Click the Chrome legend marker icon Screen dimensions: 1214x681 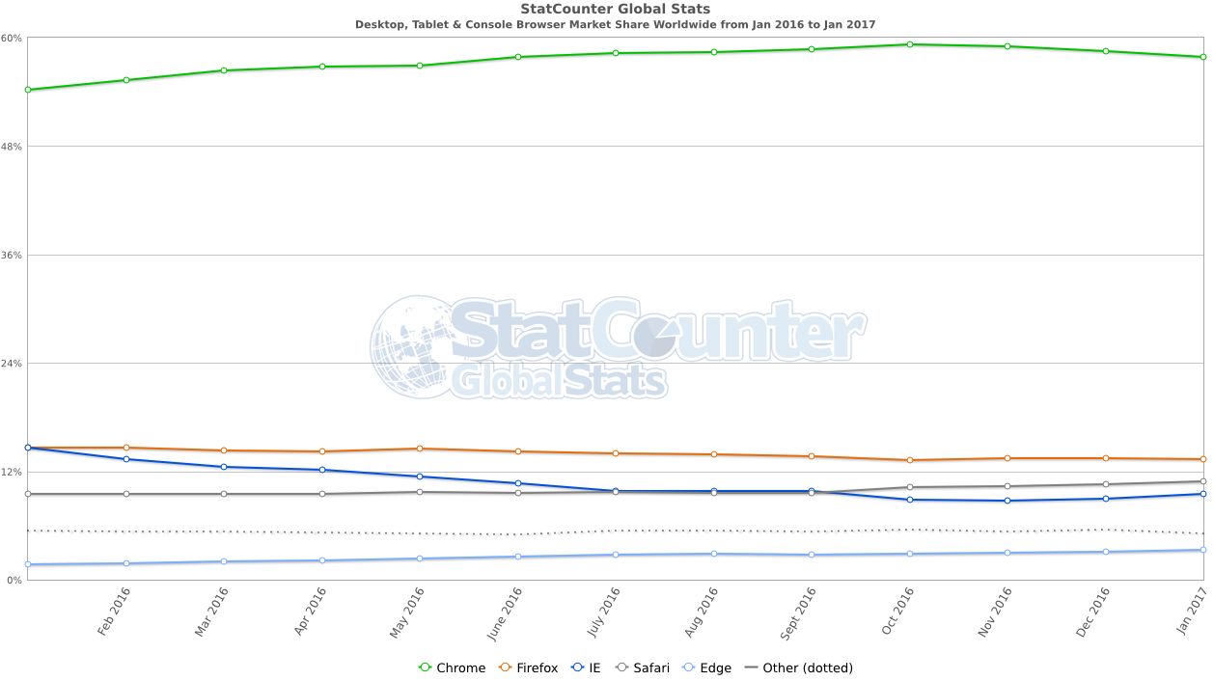[x=425, y=667]
